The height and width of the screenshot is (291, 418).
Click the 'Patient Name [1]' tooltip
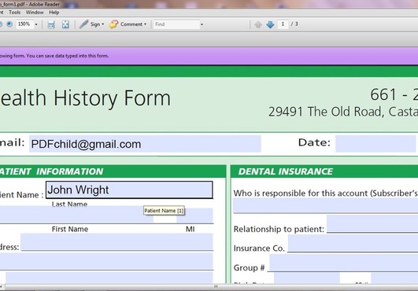point(164,211)
